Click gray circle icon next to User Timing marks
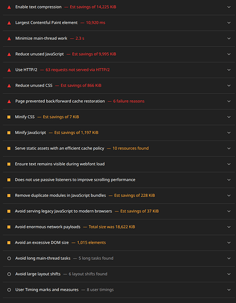This screenshot has width=236, height=303. pyautogui.click(x=9, y=290)
